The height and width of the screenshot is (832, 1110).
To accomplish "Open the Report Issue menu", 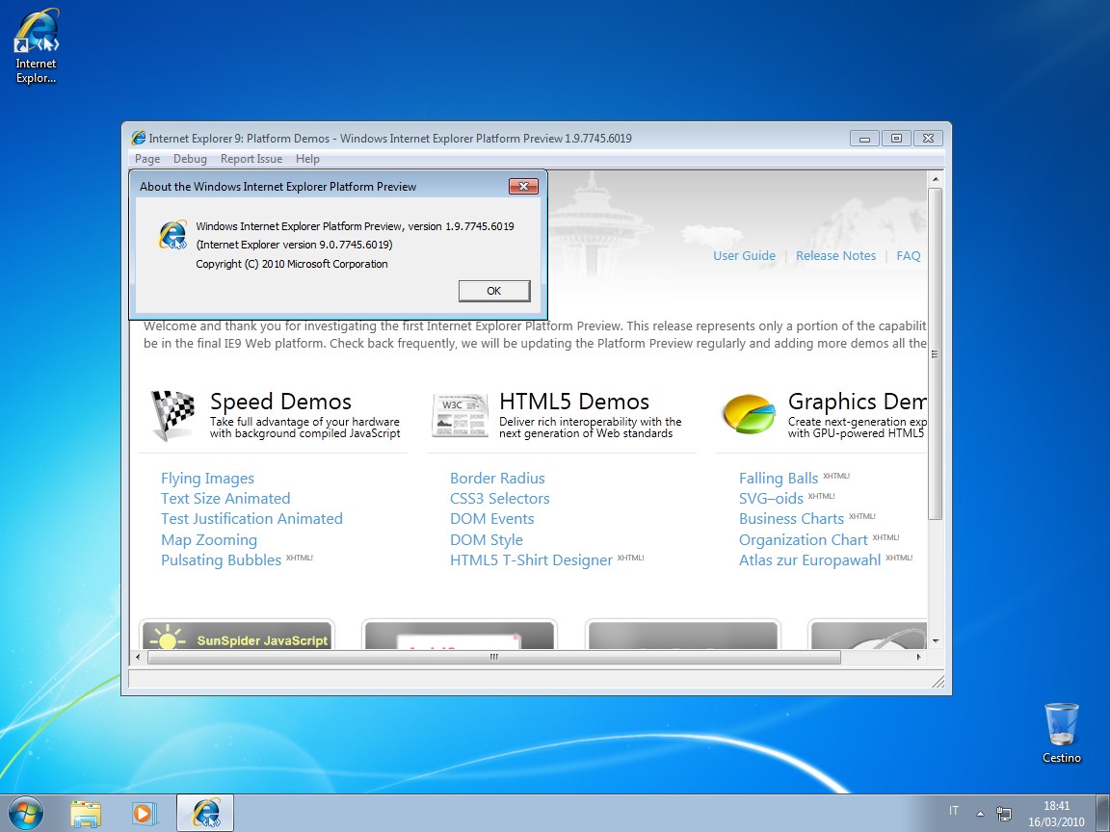I will [251, 159].
